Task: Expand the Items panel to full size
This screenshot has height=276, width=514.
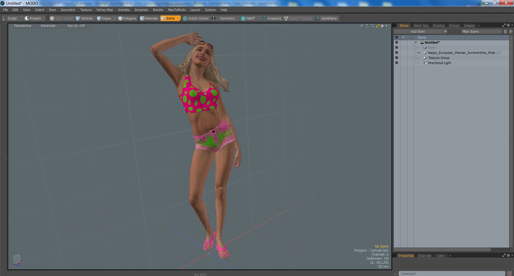Action: (x=504, y=25)
